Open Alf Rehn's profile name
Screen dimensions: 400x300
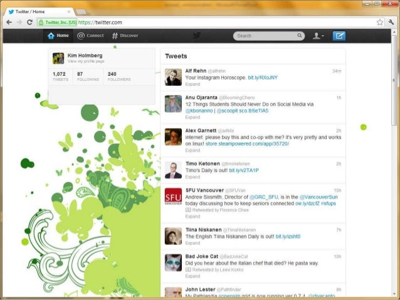(x=196, y=71)
